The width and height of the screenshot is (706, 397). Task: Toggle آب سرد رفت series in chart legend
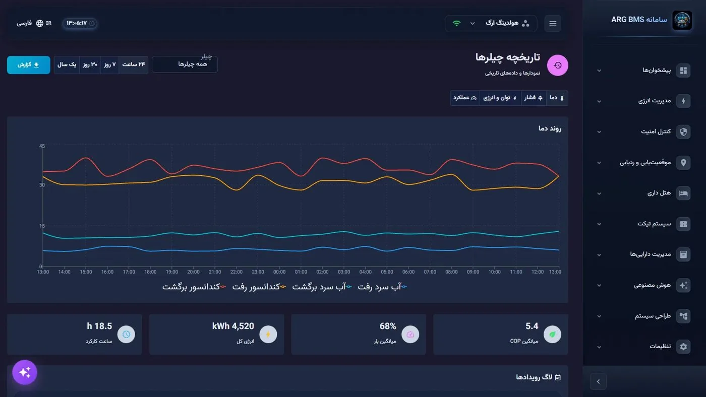[x=382, y=287]
